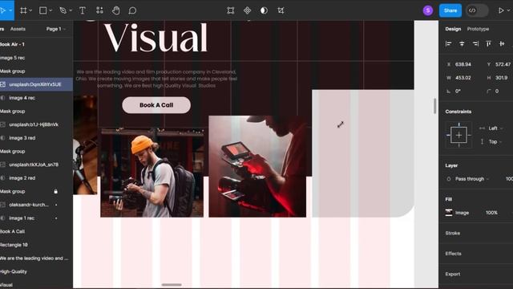The height and width of the screenshot is (289, 513).
Task: Click Book A Call button on canvas
Action: [156, 105]
